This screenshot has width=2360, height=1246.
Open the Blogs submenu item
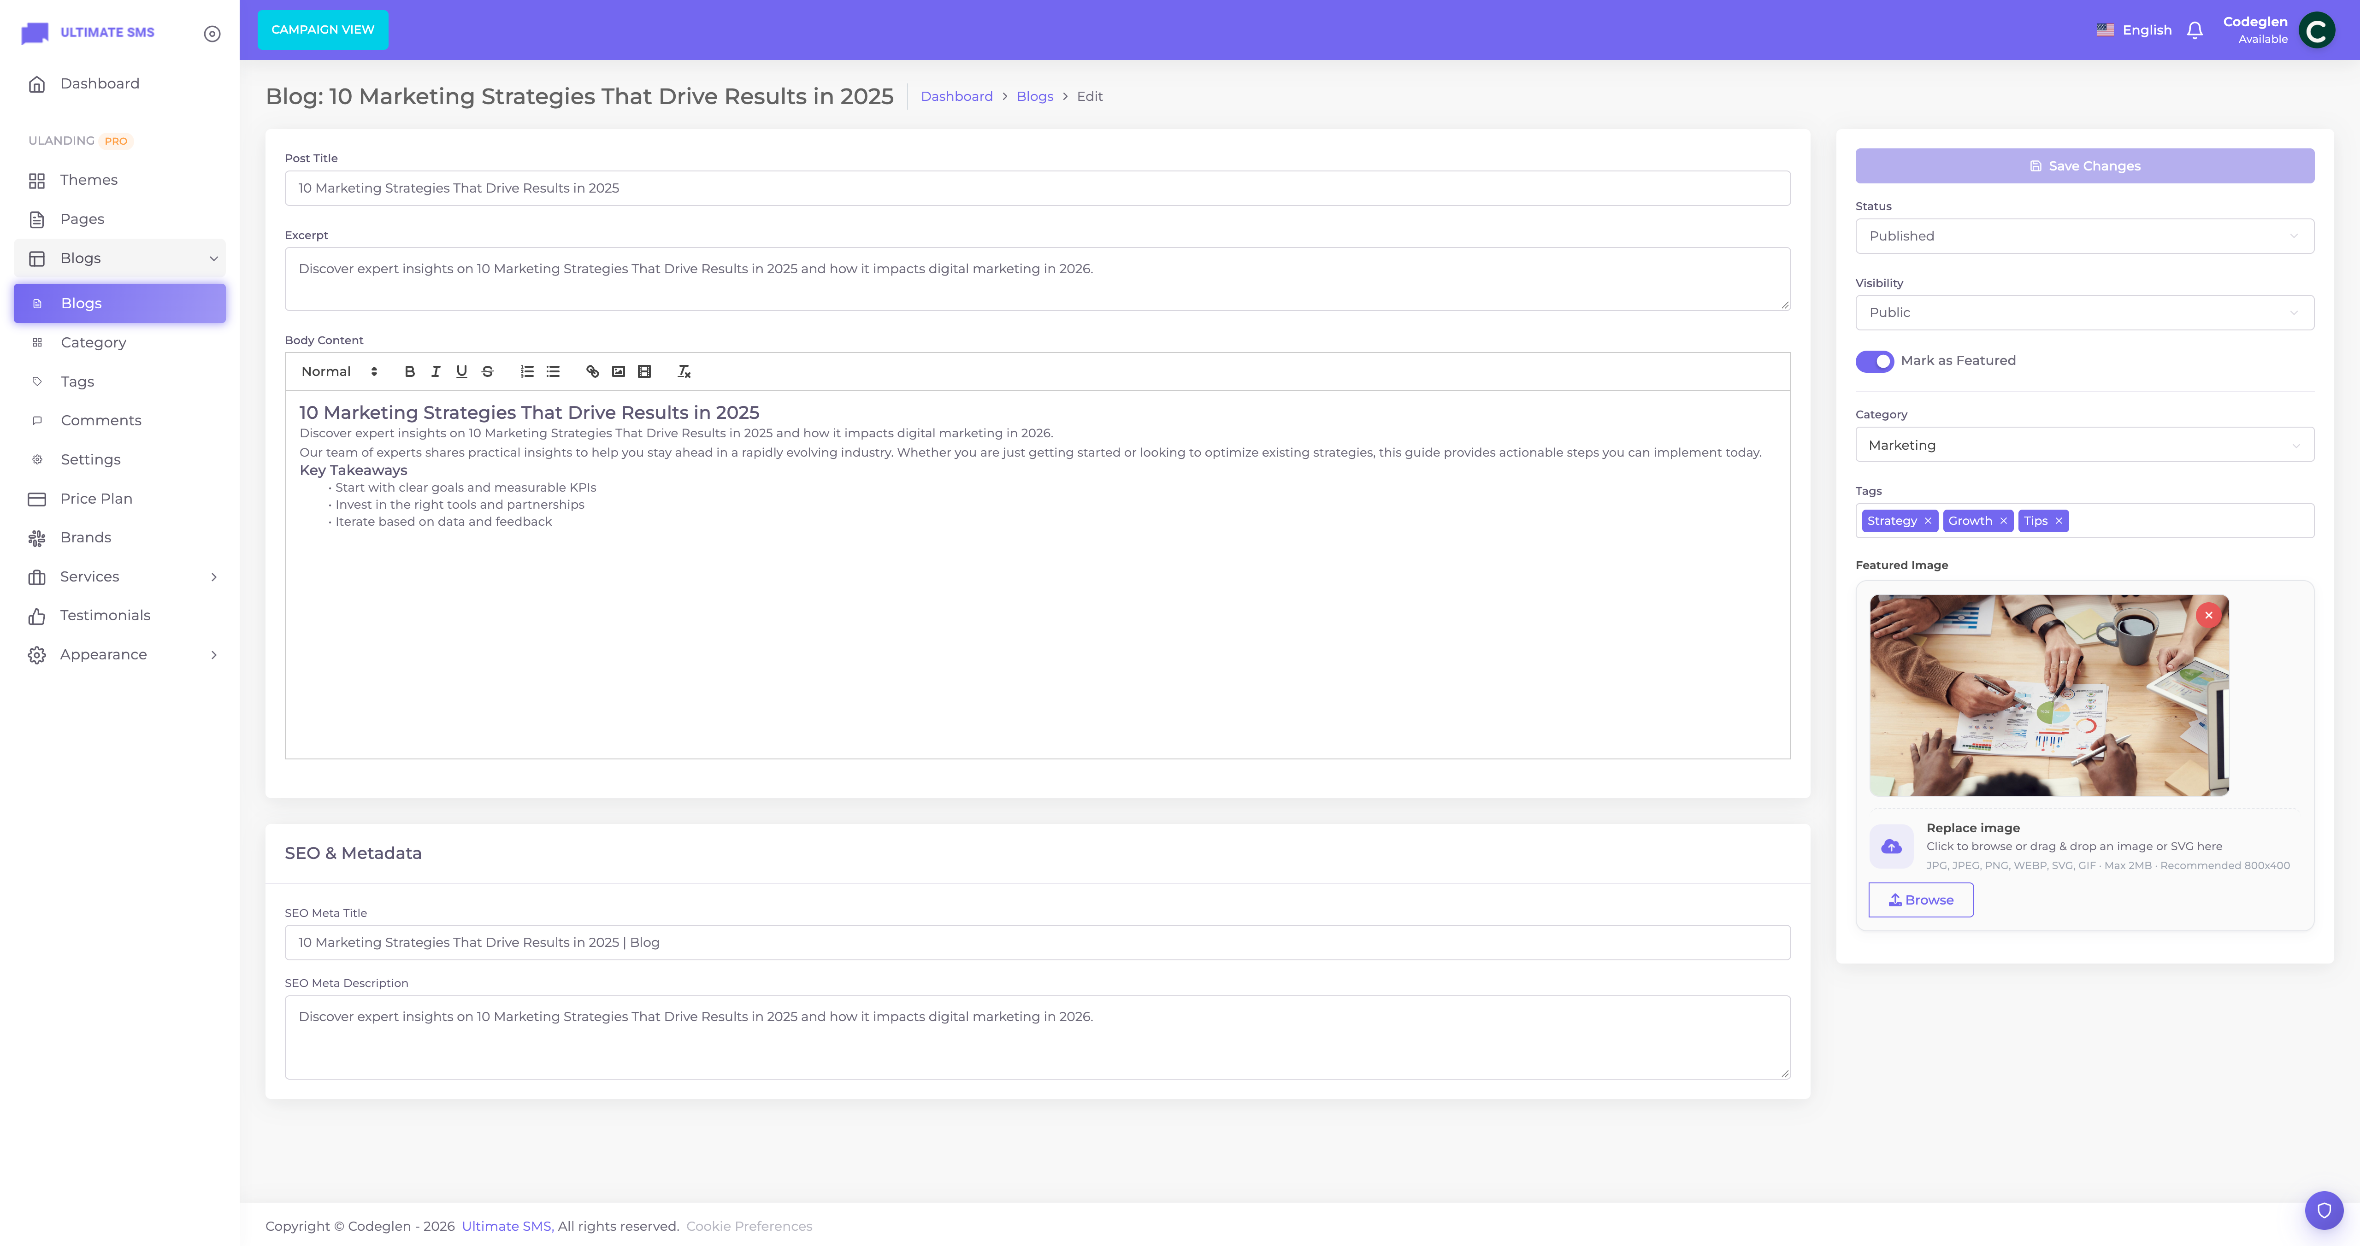click(120, 303)
